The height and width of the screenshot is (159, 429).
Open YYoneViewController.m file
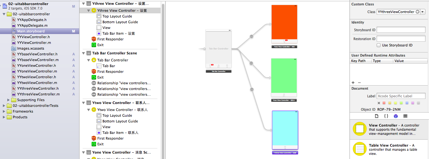pos(37,71)
